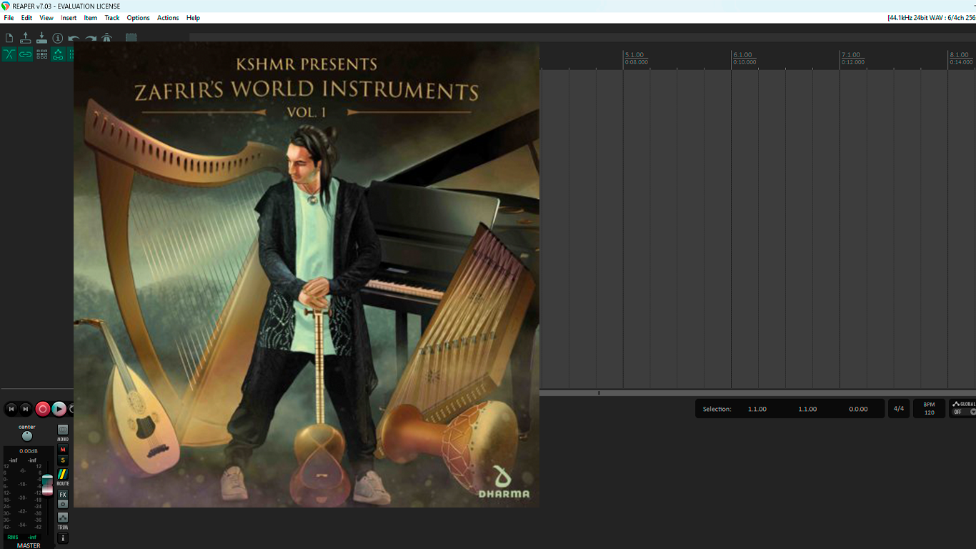
Task: Open the File menu
Action: point(9,18)
